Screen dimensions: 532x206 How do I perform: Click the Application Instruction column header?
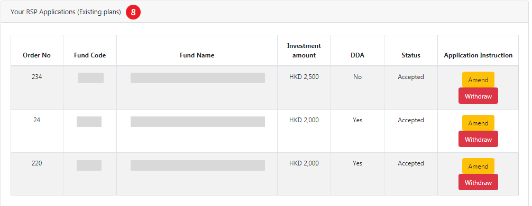[478, 55]
